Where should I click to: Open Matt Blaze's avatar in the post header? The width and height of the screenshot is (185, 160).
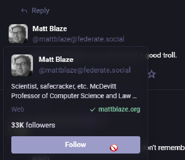click(x=18, y=34)
